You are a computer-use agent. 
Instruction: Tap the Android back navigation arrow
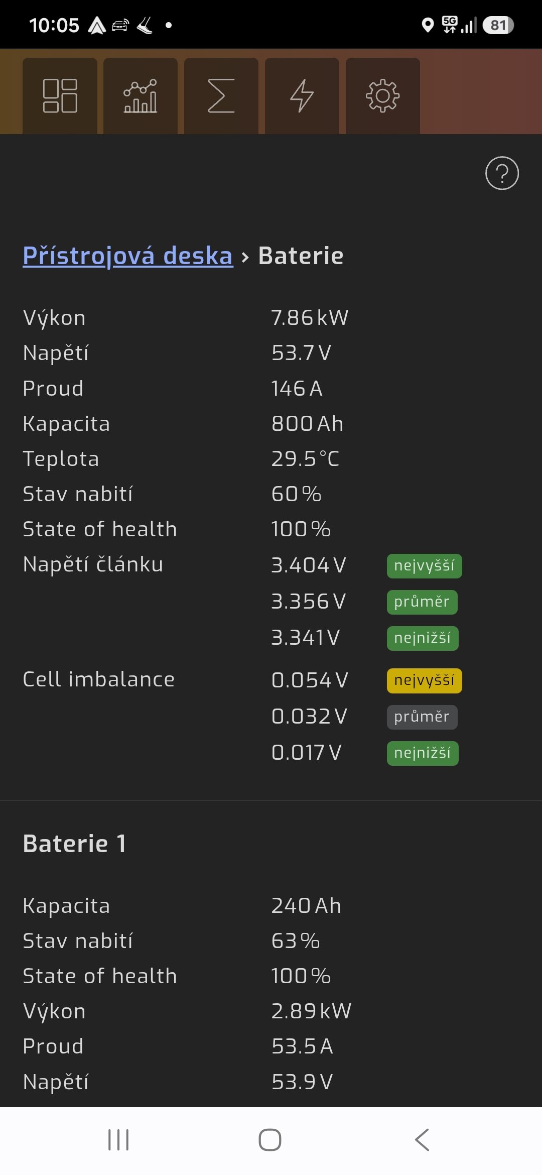click(422, 1139)
